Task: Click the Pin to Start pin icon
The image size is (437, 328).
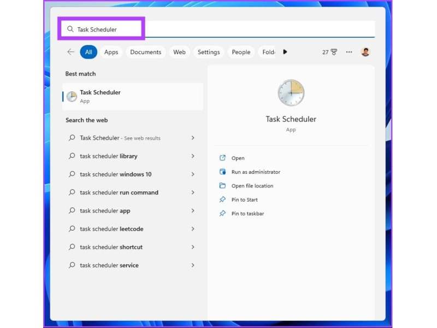Action: pos(222,200)
